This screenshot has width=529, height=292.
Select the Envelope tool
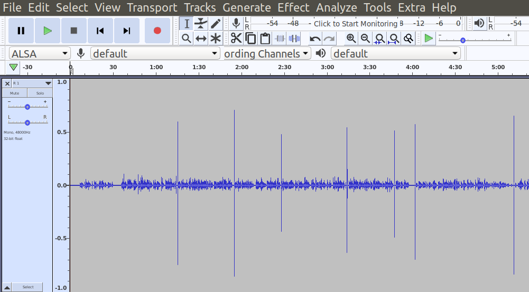[201, 24]
